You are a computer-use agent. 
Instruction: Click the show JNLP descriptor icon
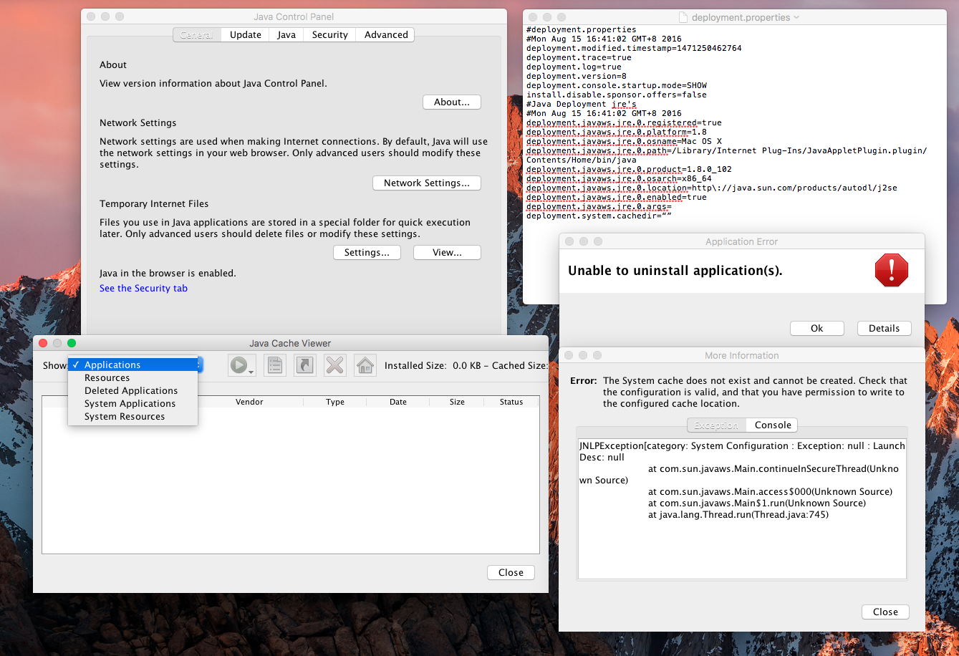click(x=274, y=365)
